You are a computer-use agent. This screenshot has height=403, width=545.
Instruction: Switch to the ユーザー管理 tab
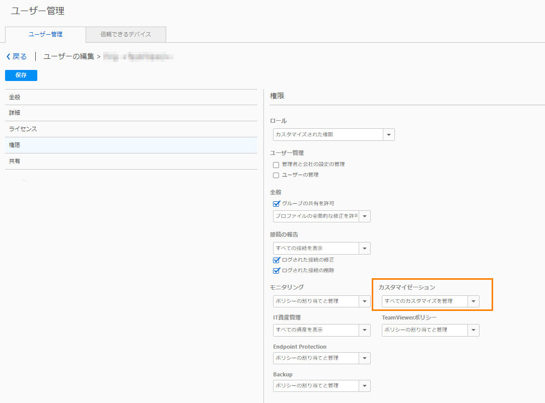coord(45,34)
